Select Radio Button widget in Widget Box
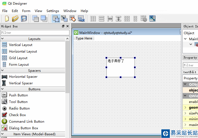Image resolution: width=198 pixels, height=138 pixels. click(x=19, y=108)
